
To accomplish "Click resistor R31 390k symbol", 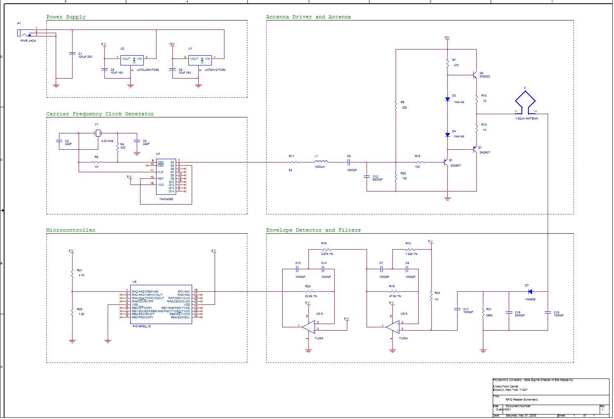I will coord(483,312).
